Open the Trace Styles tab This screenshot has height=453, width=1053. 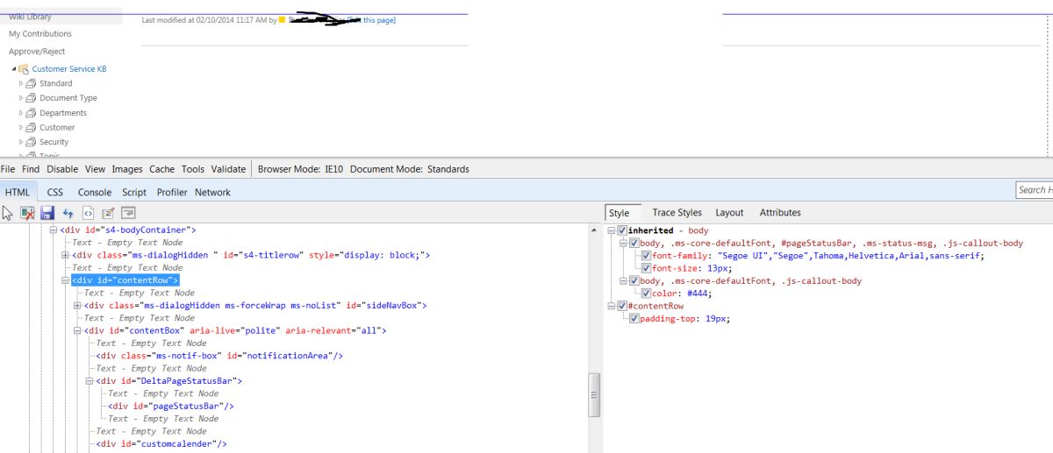[677, 213]
